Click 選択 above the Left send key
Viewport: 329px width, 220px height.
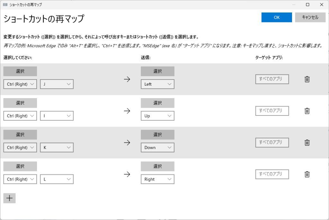[157, 71]
